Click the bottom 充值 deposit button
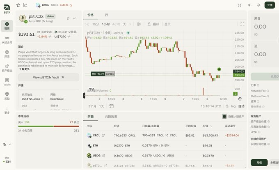The height and width of the screenshot is (170, 279). tap(259, 162)
